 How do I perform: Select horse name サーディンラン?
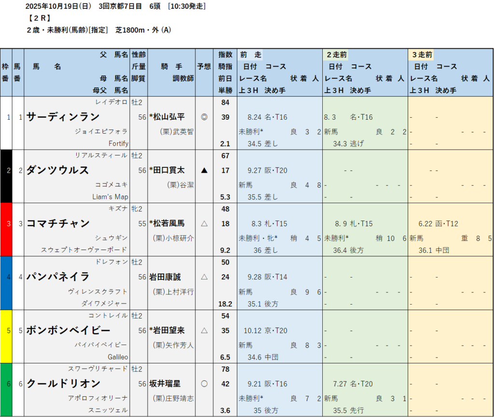click(63, 117)
